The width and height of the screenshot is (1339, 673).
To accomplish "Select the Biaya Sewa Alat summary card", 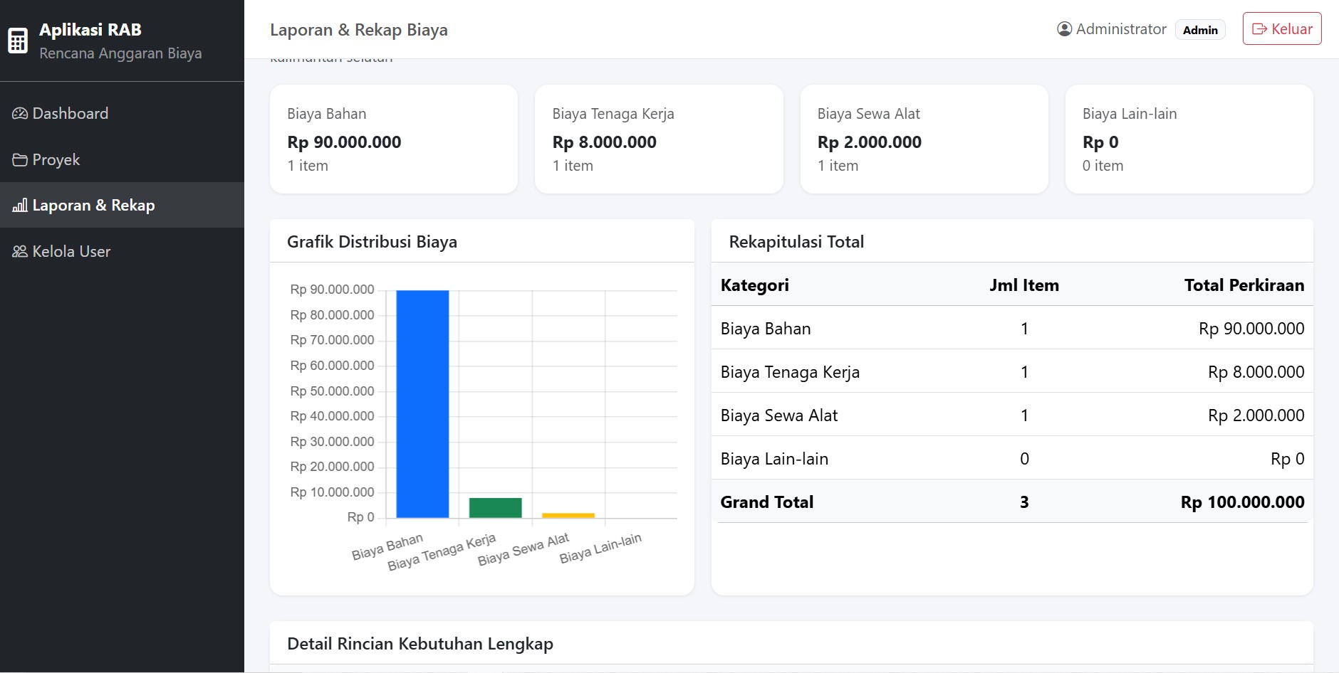I will [924, 139].
